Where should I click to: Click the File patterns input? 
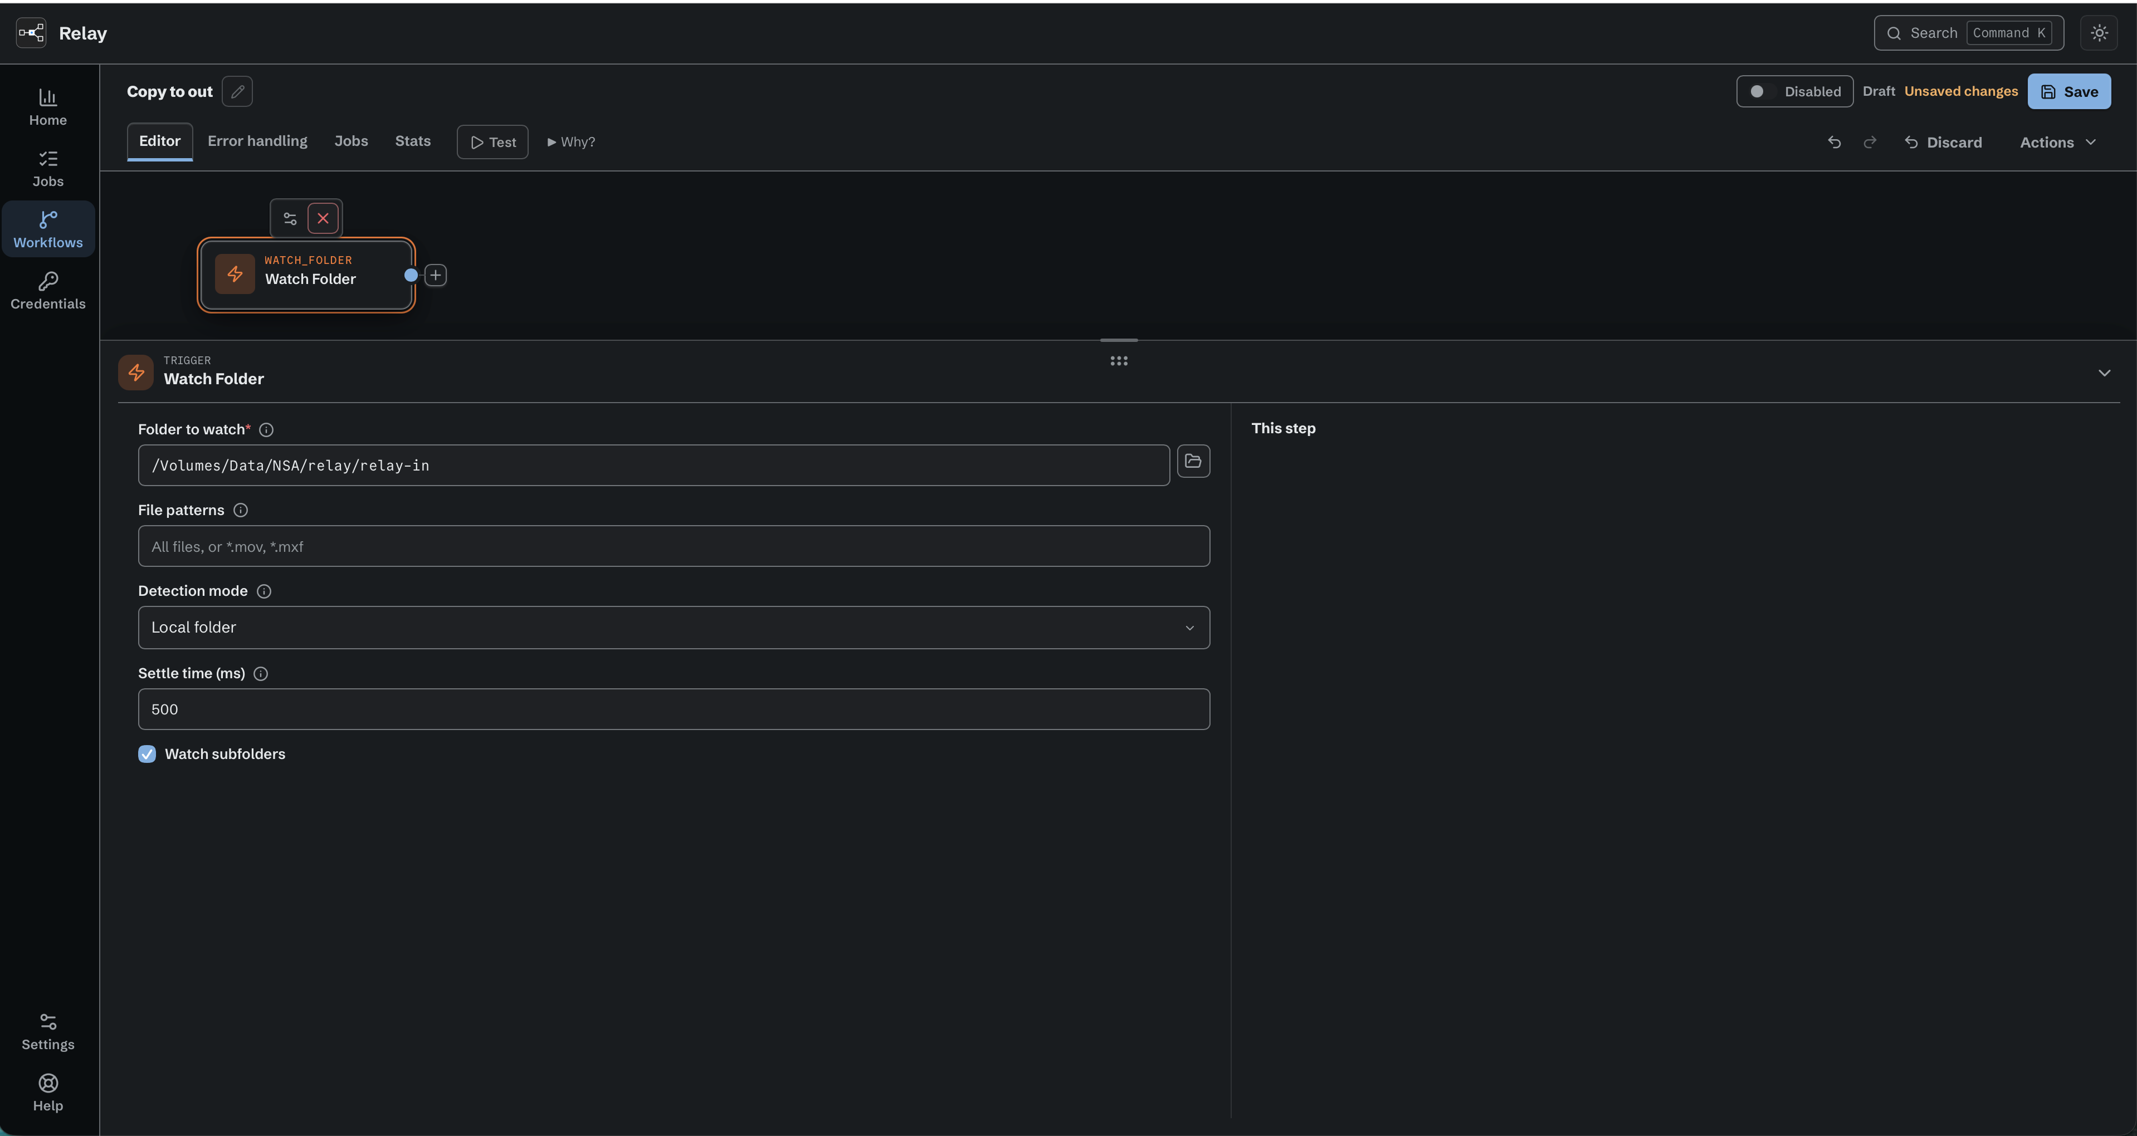point(674,546)
